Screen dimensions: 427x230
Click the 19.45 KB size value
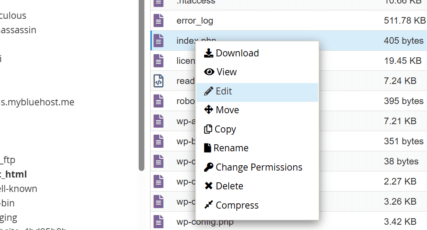click(403, 61)
